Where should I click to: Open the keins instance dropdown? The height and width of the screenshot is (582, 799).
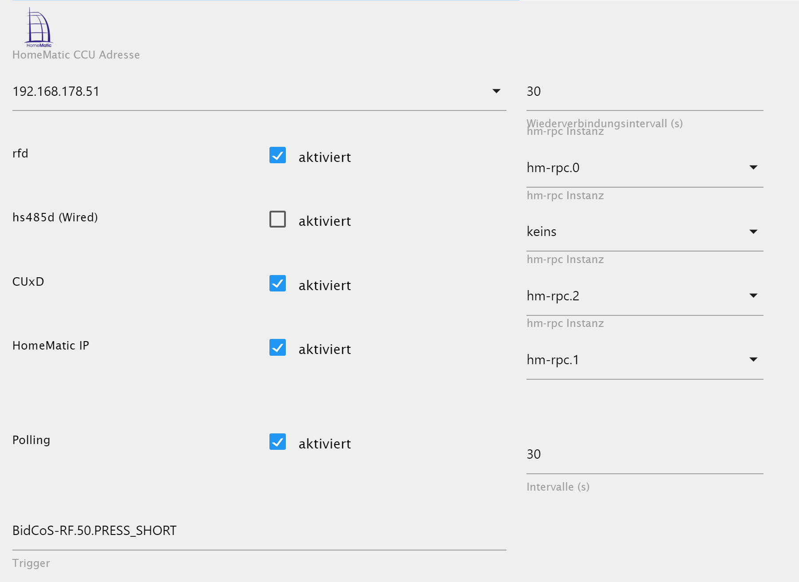753,232
